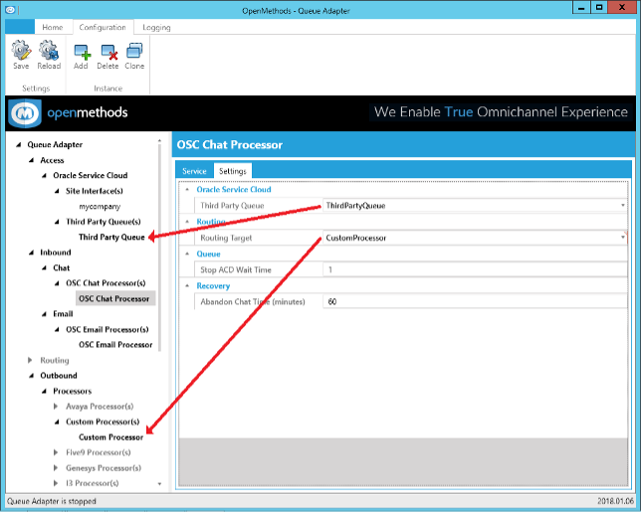Collapse the Oracle Service Cloud tree node
Image resolution: width=641 pixels, height=513 pixels.
44,176
